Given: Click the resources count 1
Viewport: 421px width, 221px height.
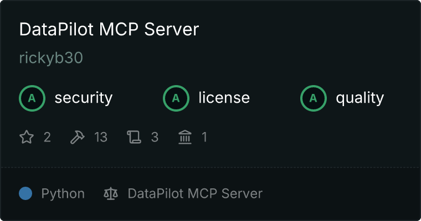Looking at the screenshot, I should coord(204,137).
